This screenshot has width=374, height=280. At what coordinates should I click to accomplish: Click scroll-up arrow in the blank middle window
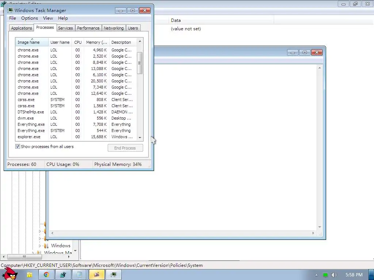click(320, 68)
